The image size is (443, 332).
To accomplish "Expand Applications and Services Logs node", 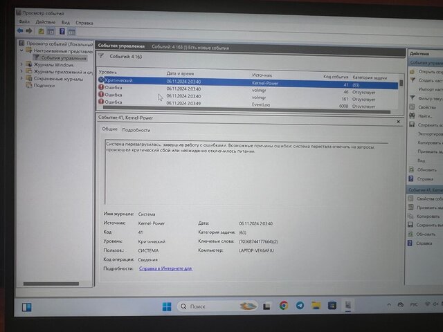I will [21, 71].
